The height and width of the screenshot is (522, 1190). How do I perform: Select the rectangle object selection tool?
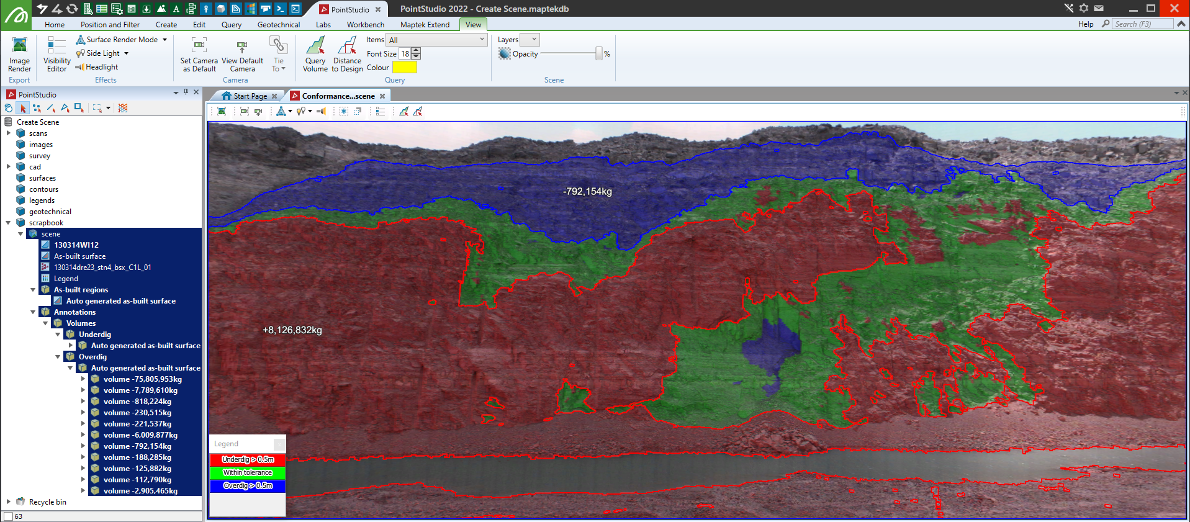pyautogui.click(x=79, y=108)
